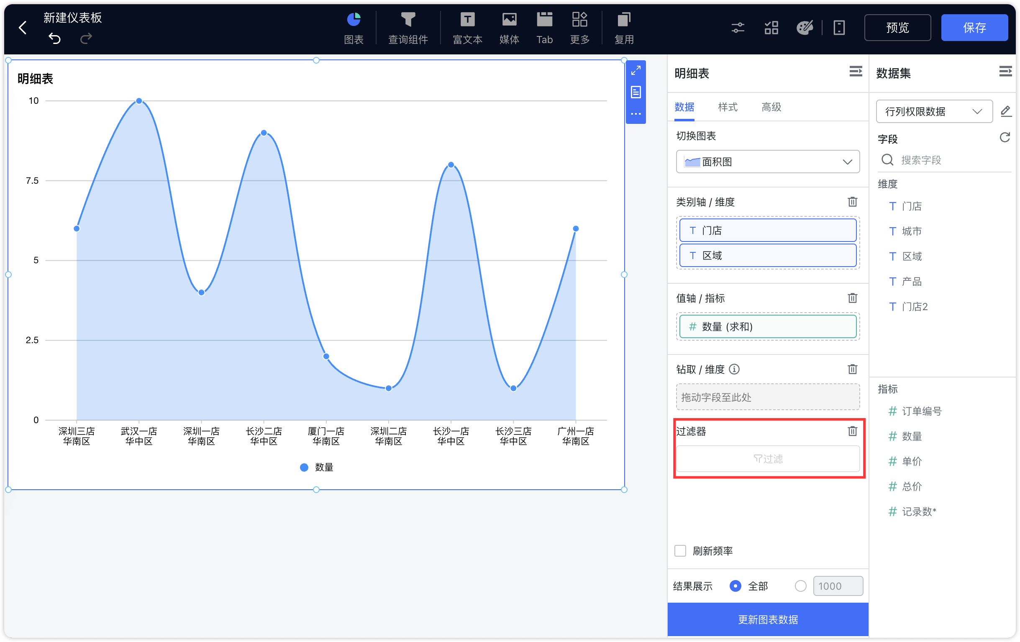Select the 单价 metric field
1020x642 pixels.
pos(905,461)
